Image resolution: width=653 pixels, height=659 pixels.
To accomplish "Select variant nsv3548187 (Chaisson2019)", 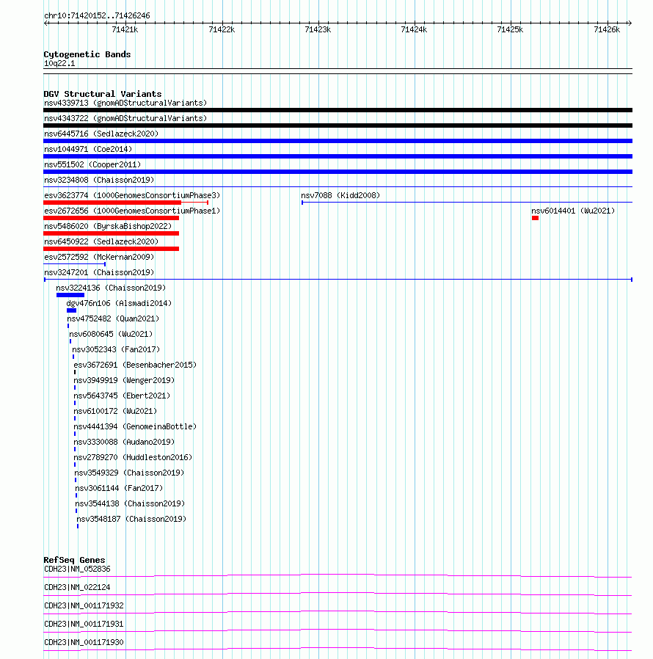I will [131, 519].
